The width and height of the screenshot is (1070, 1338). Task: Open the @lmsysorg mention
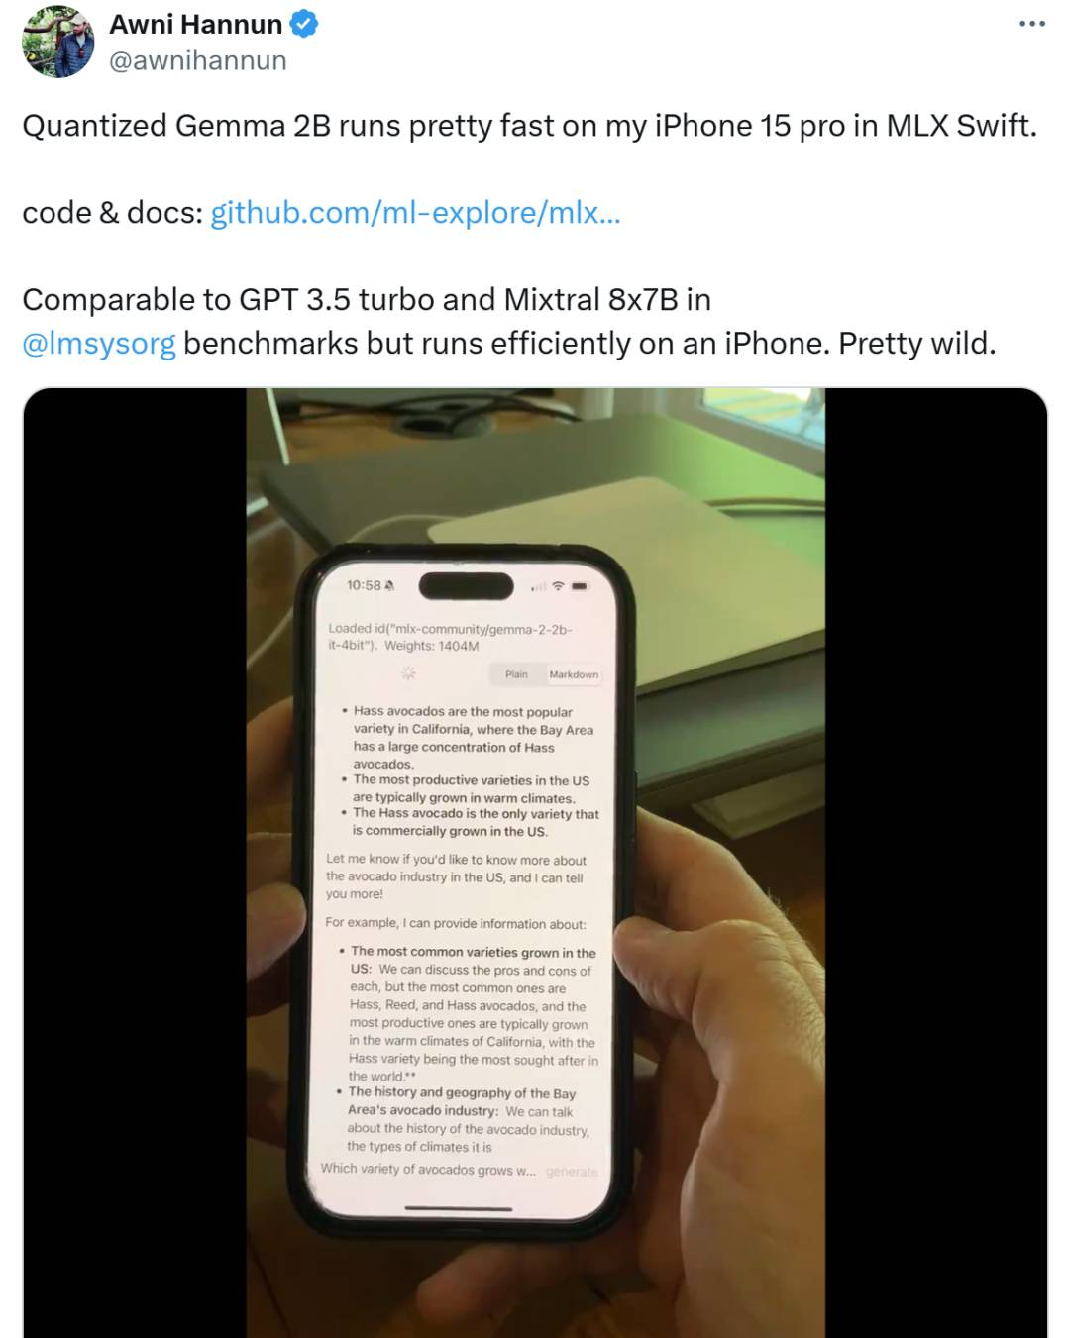[x=99, y=343]
